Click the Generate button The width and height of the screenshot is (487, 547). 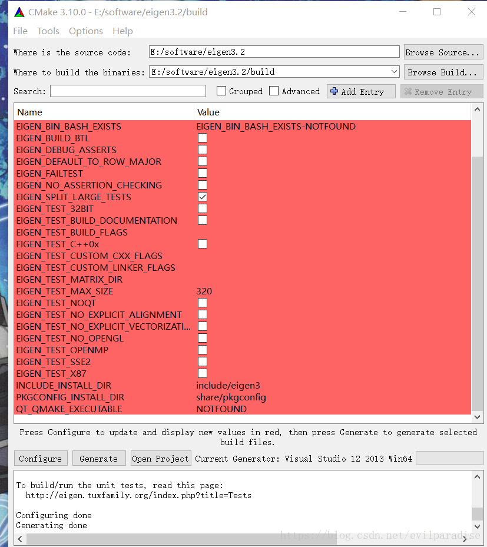click(x=99, y=459)
